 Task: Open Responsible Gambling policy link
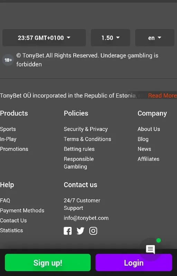(x=79, y=163)
